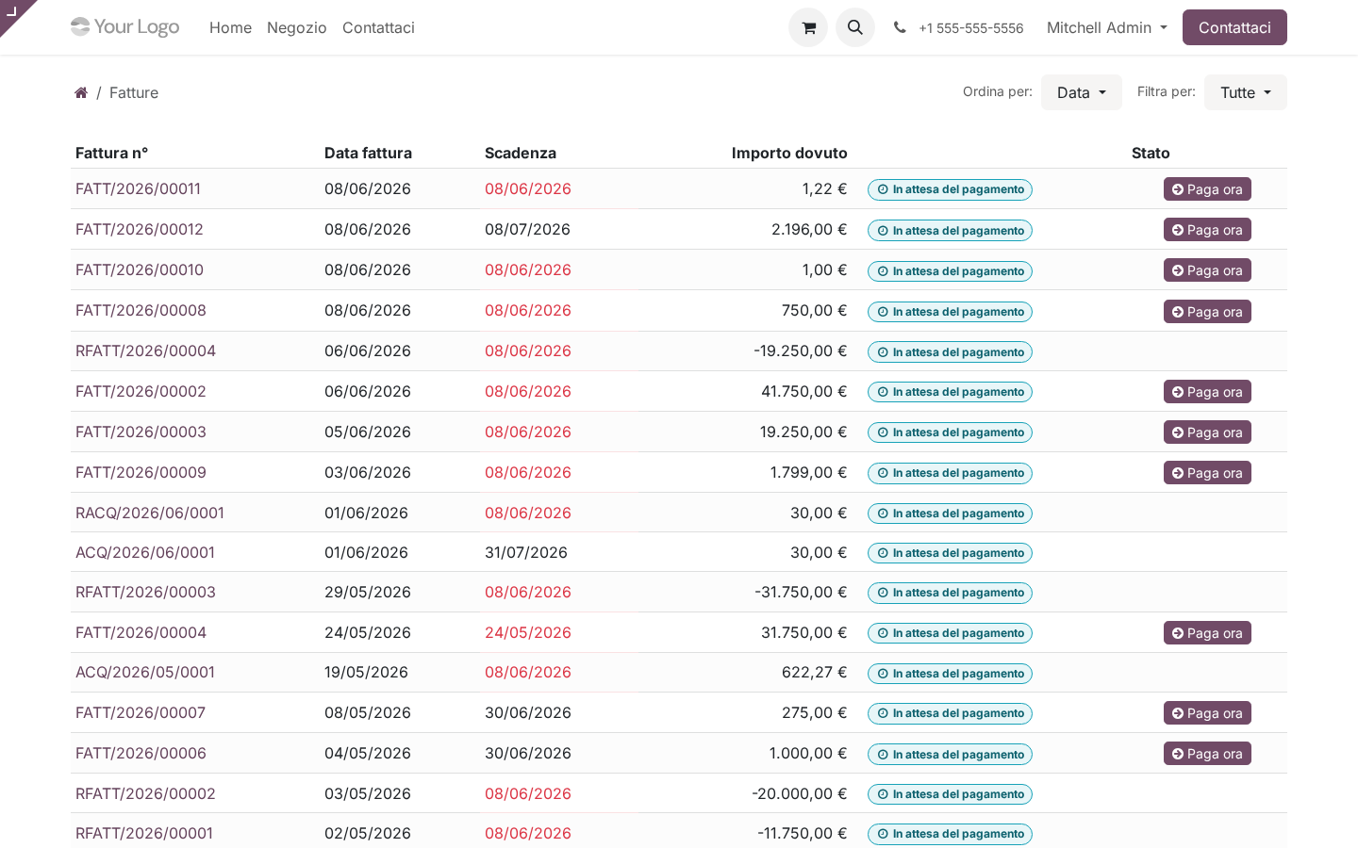
Task: Open credit note RFATT/2026/00003
Action: pos(145,592)
